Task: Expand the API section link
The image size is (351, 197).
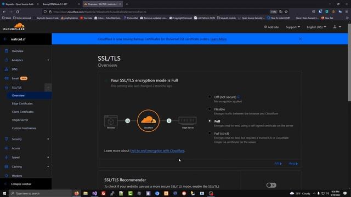Action: tap(278, 164)
